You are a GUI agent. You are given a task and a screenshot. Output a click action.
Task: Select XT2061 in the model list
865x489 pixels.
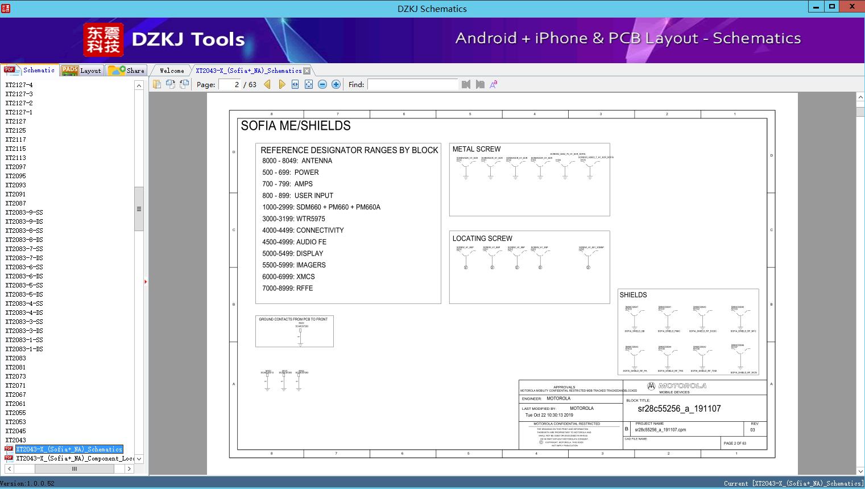(x=15, y=404)
